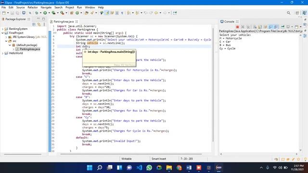Viewport: 308px width, 173px height.
Task: Click the Open Perspective icon
Action: click(x=297, y=13)
